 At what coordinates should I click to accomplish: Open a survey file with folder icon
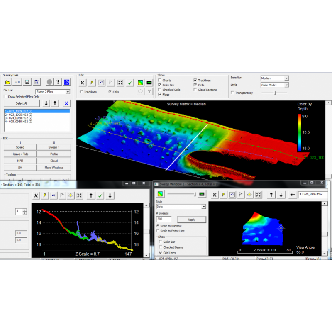coord(7,82)
